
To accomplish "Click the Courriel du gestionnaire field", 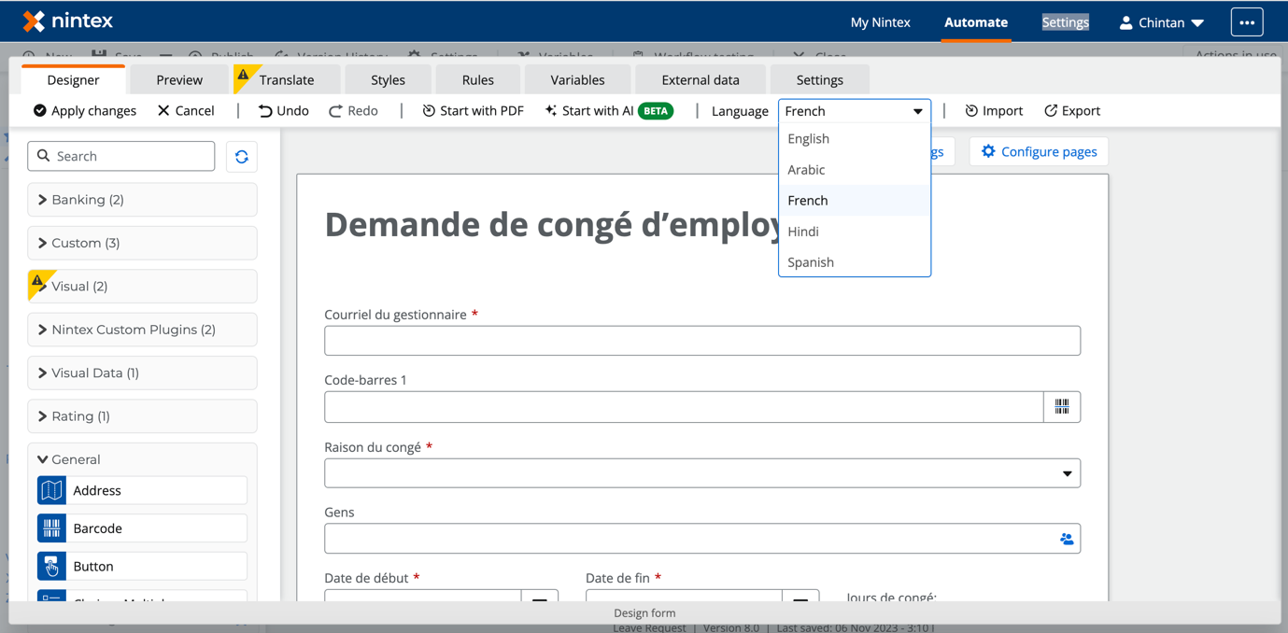I will (702, 341).
